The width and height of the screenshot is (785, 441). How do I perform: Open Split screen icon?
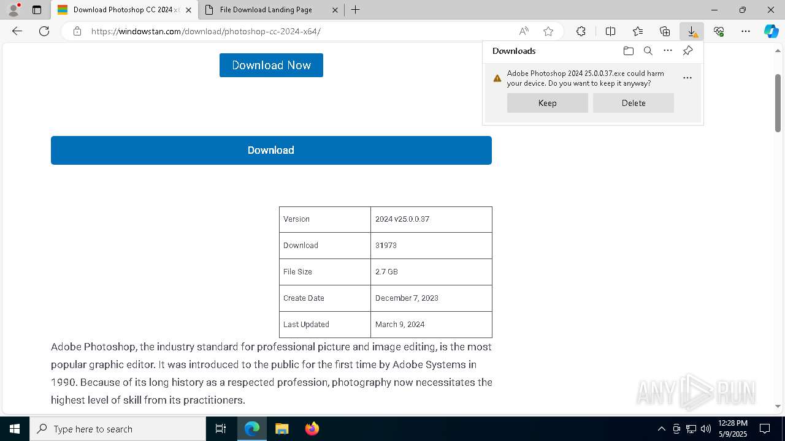point(610,31)
